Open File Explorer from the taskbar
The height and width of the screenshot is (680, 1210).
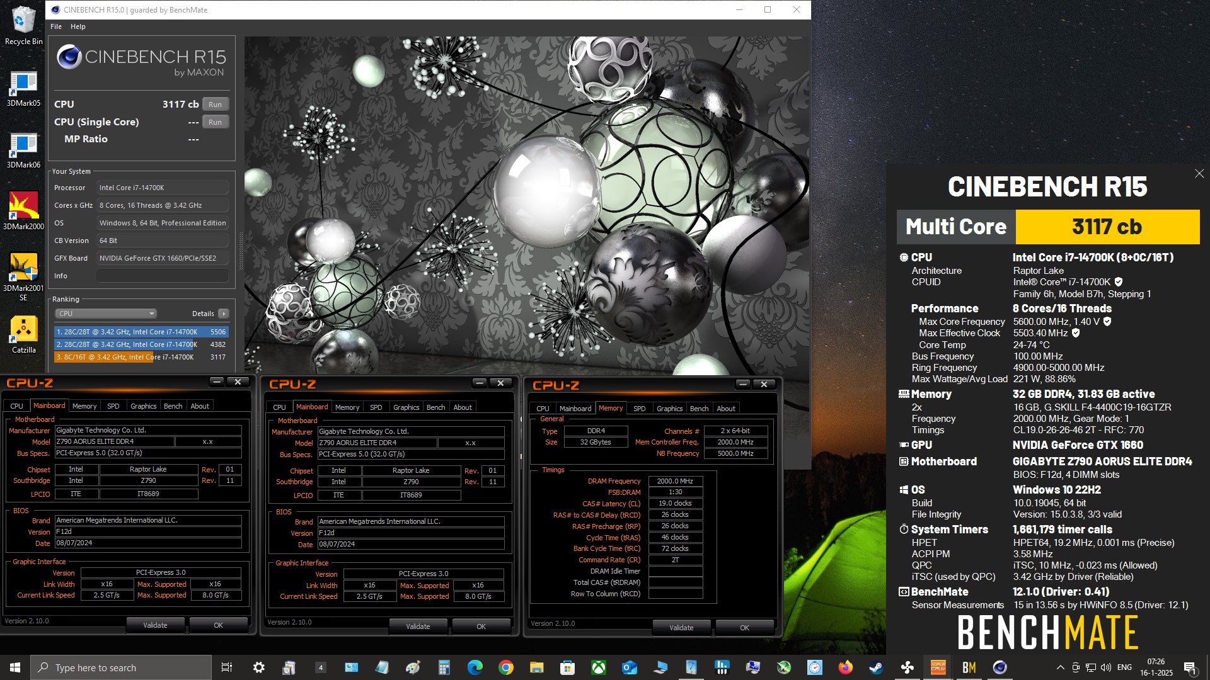pos(536,667)
